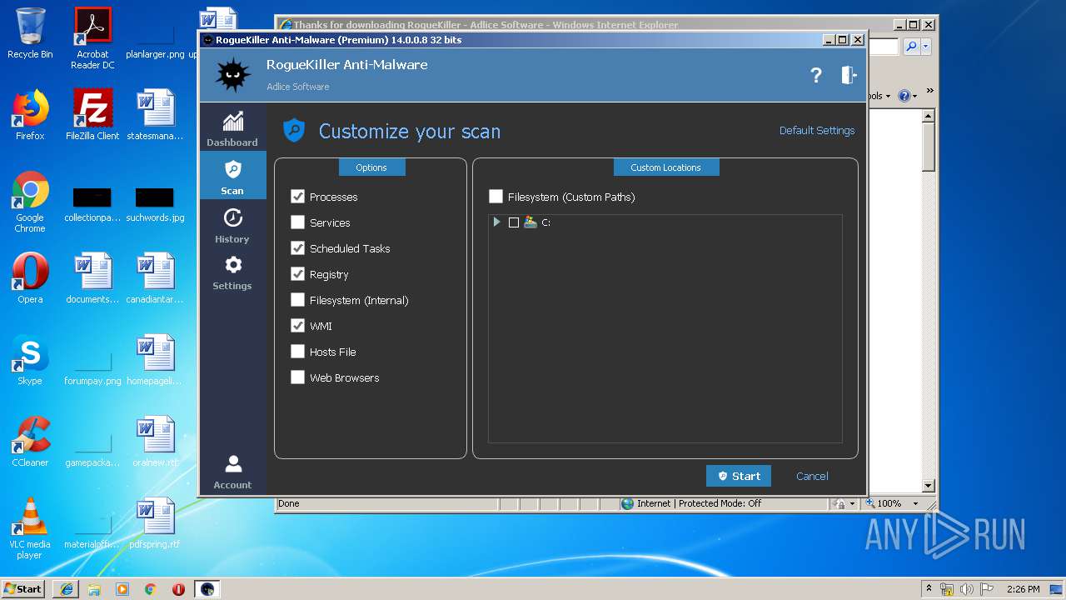This screenshot has width=1066, height=600.
Task: Click the volume speaker tray icon
Action: (x=967, y=589)
